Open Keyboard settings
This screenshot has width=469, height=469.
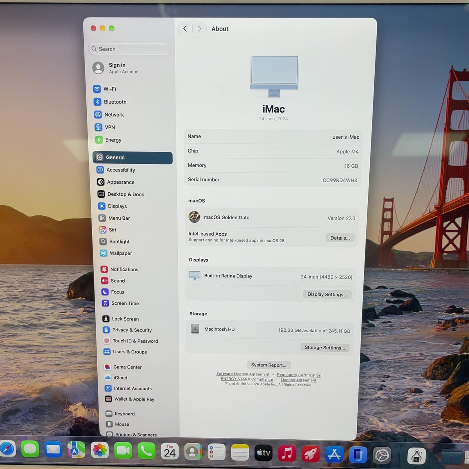click(x=120, y=414)
